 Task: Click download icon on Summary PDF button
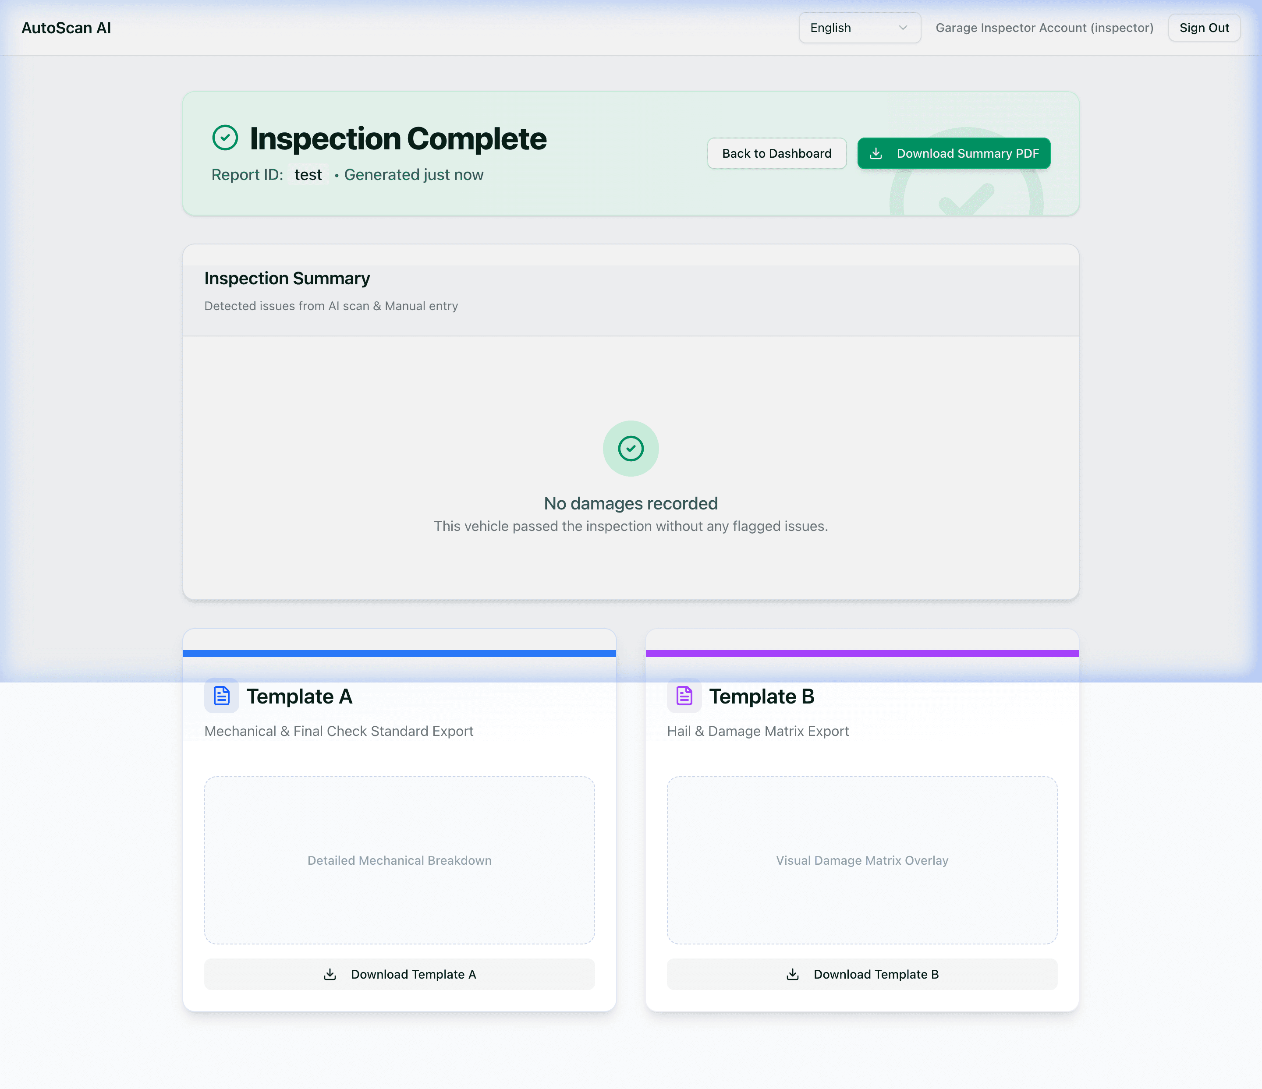pyautogui.click(x=876, y=153)
